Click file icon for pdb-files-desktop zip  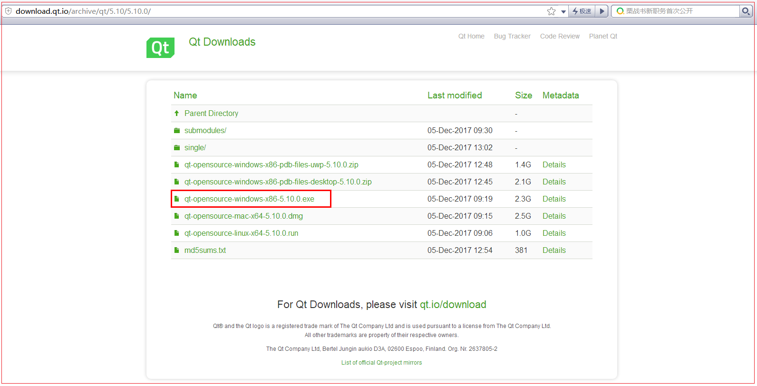click(176, 182)
